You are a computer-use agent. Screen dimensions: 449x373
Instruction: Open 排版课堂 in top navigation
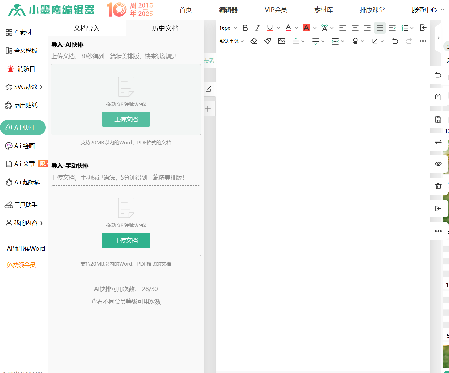(372, 10)
